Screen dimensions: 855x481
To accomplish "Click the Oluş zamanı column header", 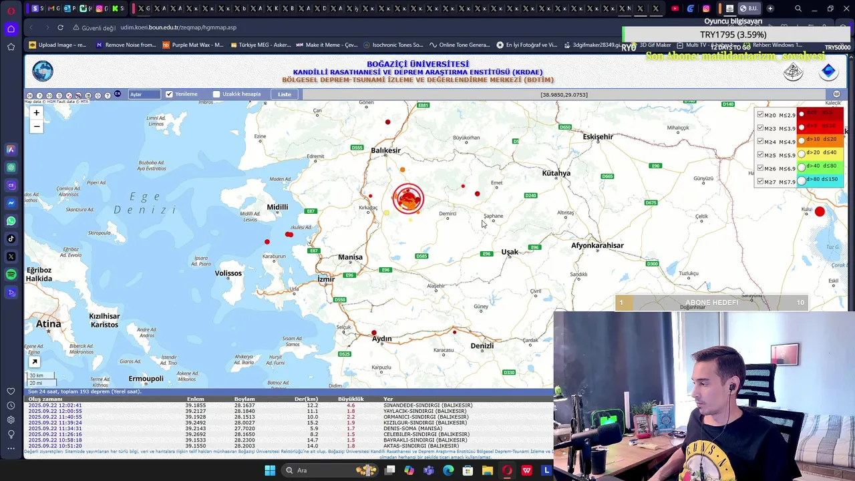I will [x=45, y=399].
